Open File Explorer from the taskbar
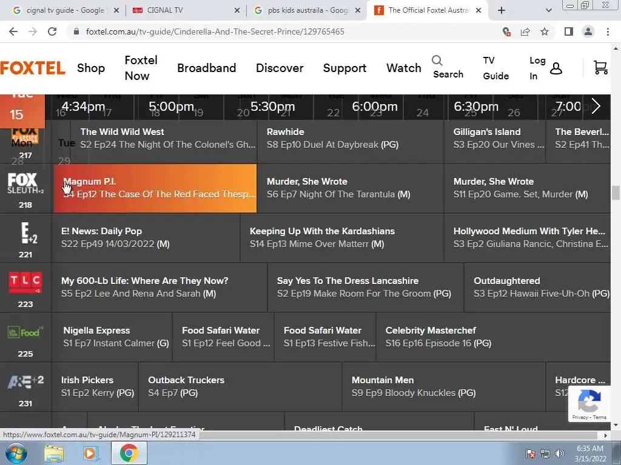The height and width of the screenshot is (465, 621). tap(54, 453)
